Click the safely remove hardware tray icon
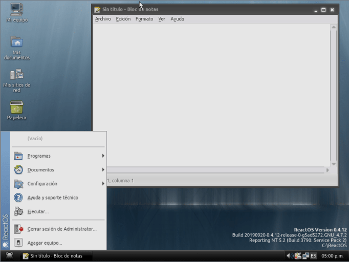The height and width of the screenshot is (262, 349). 298,256
